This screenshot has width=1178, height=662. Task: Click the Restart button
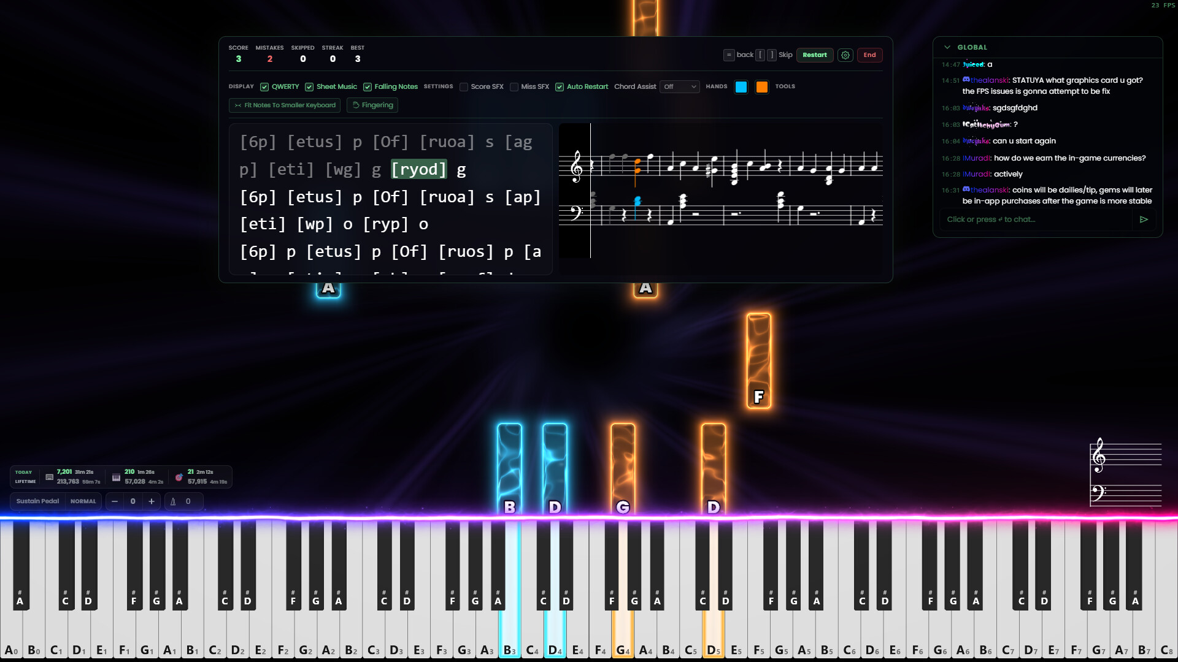click(814, 55)
